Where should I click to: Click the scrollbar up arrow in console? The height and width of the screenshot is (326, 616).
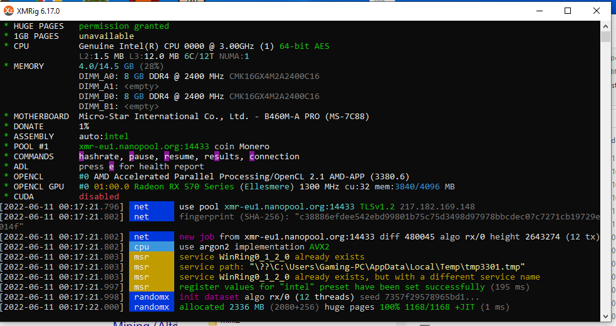click(x=605, y=26)
